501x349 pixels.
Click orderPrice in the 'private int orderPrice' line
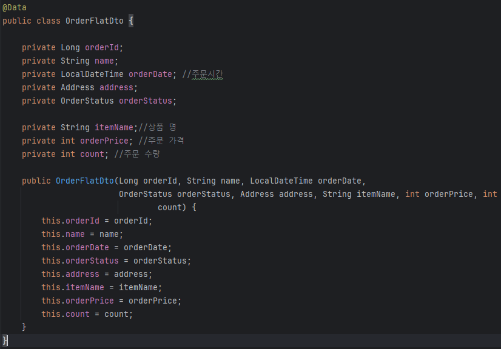(x=104, y=141)
